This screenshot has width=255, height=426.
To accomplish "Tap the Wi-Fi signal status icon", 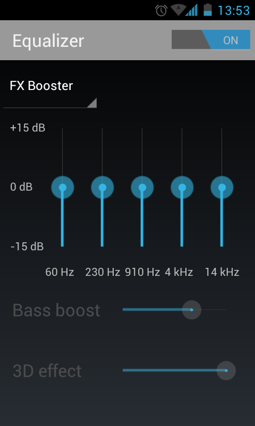I will click(x=178, y=10).
